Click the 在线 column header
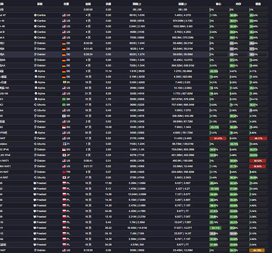Screen dimensions: 272x253 click(x=88, y=4)
